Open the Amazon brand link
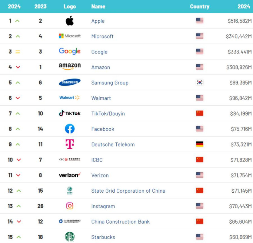This screenshot has width=253, height=243. 101,67
